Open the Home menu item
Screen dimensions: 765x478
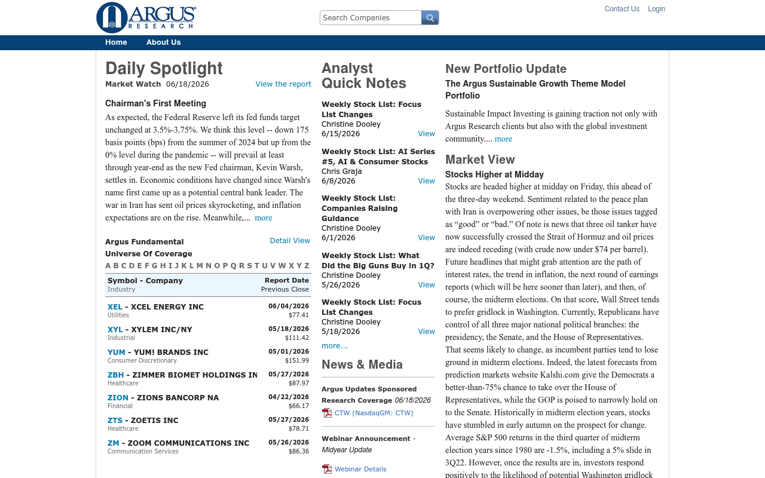click(116, 42)
